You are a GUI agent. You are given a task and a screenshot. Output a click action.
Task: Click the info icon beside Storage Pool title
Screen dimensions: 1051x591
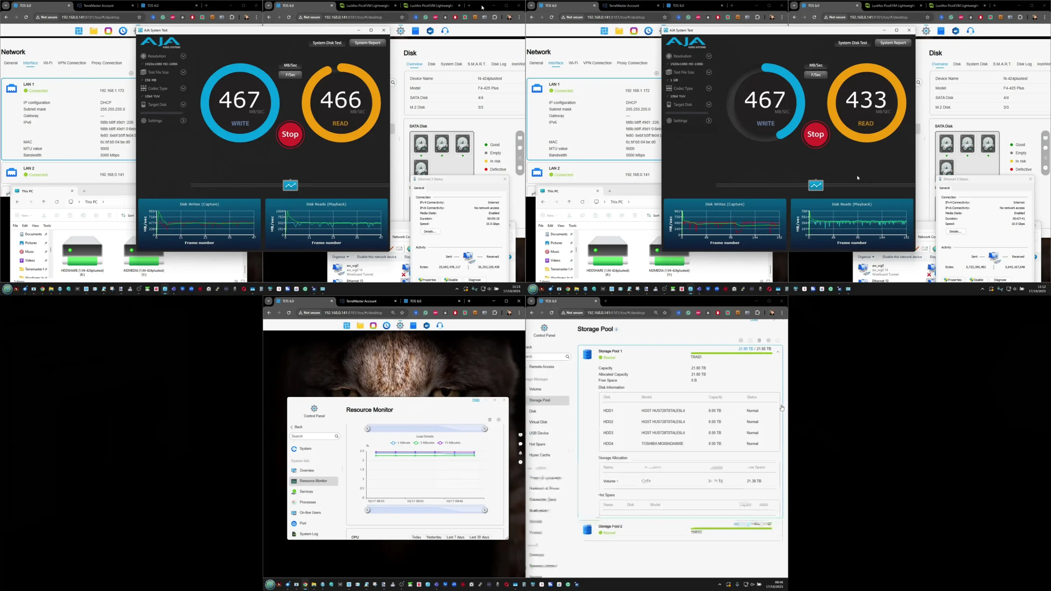point(617,330)
